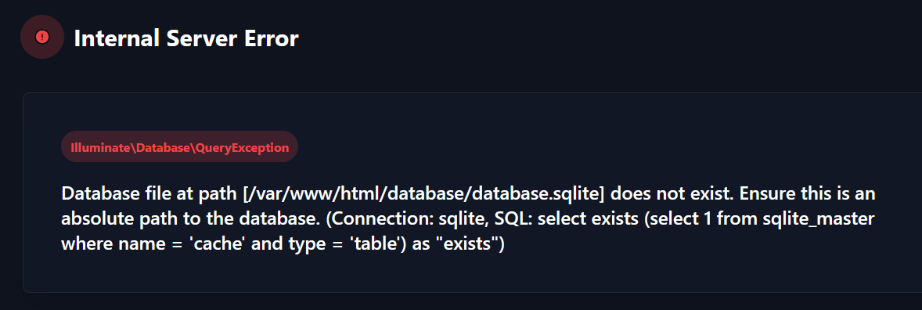Click the word Illuminate in the red badge
This screenshot has height=310, width=922.
[100, 147]
